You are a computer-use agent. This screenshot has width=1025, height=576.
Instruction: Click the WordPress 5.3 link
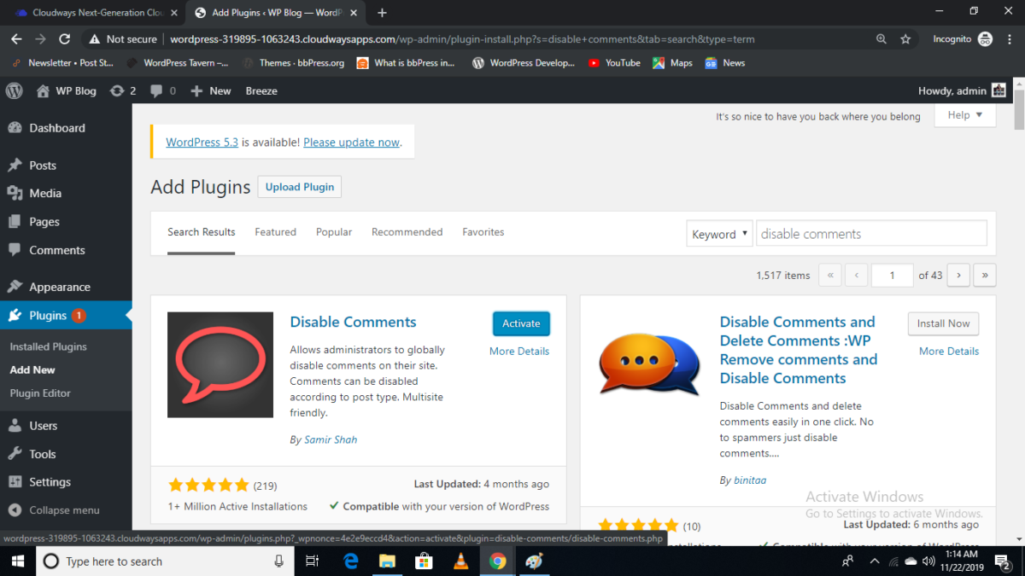[202, 143]
